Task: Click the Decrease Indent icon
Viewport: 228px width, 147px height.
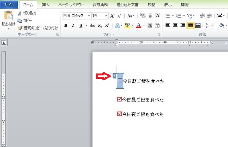Action: pyautogui.click(x=203, y=16)
